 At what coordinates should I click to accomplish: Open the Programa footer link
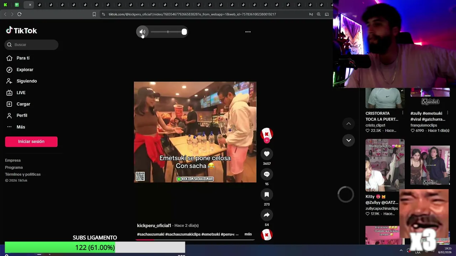point(14,167)
